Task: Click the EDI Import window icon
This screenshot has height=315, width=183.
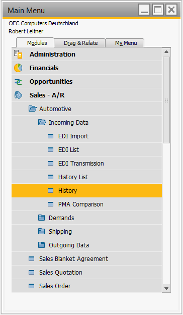Action: tap(51, 136)
